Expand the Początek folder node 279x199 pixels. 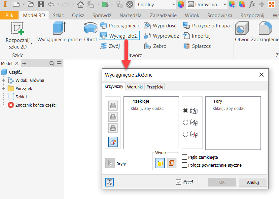[4, 88]
